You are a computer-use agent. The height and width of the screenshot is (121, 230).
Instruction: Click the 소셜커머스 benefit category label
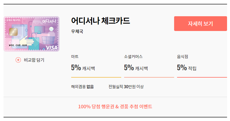(x=133, y=56)
